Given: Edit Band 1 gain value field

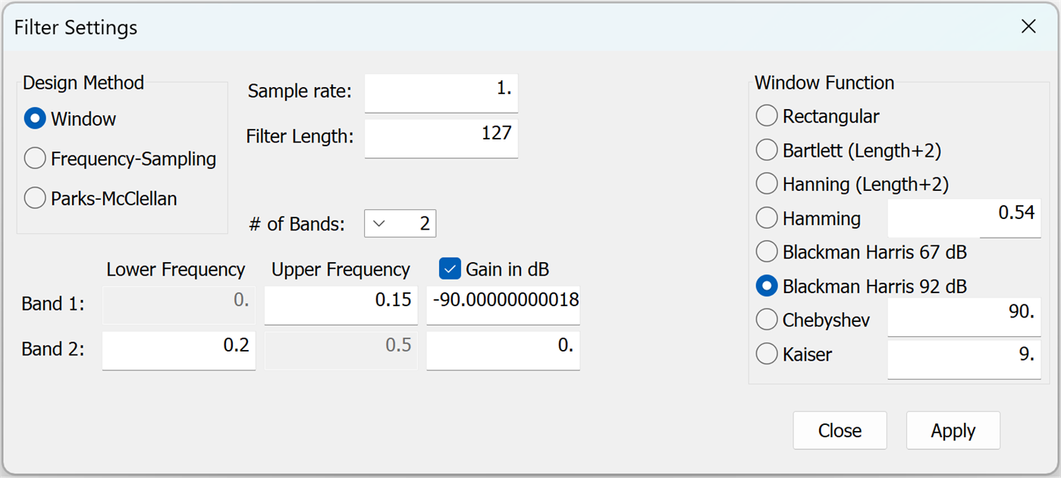Looking at the screenshot, I should click(504, 305).
